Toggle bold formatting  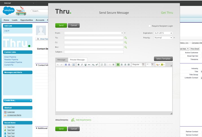click(78, 65)
